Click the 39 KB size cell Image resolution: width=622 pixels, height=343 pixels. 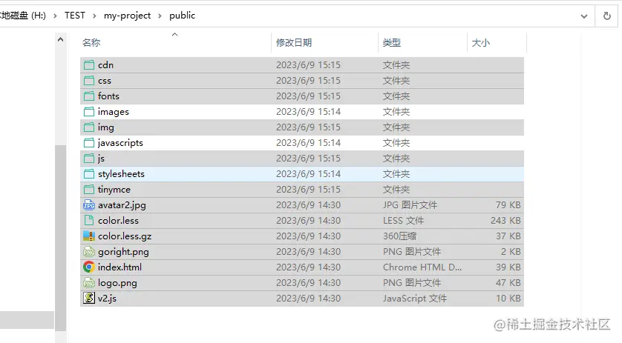coord(508,267)
